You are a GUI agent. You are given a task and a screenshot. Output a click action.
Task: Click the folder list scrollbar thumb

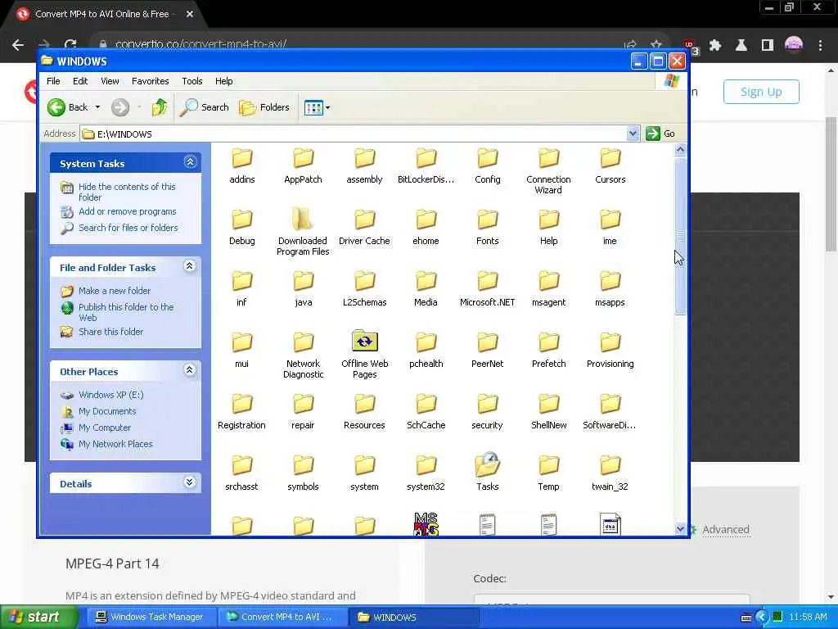680,236
